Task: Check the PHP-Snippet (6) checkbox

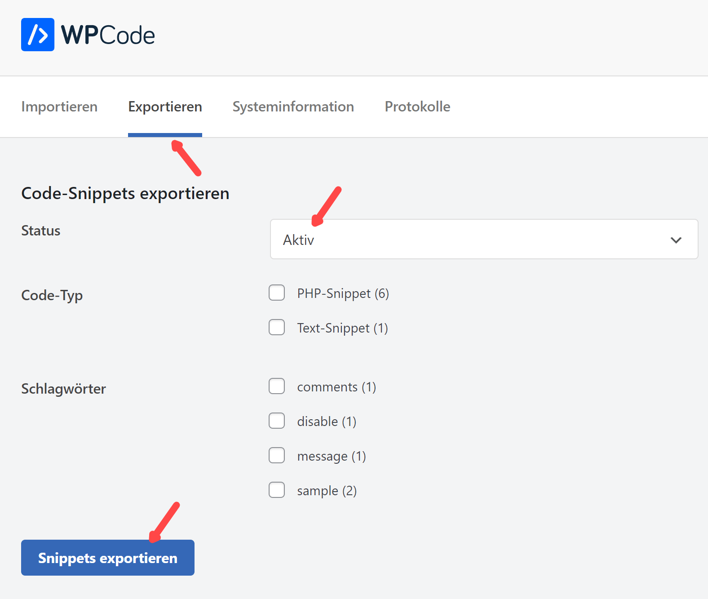Action: [277, 293]
